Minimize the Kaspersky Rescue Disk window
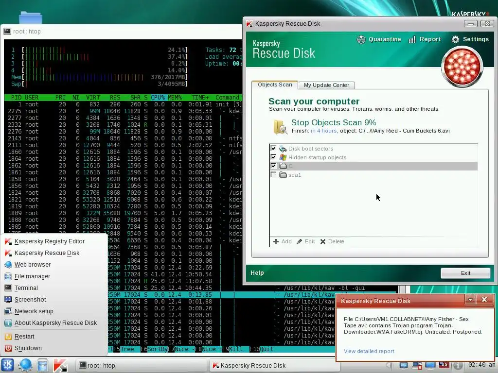 (x=470, y=24)
